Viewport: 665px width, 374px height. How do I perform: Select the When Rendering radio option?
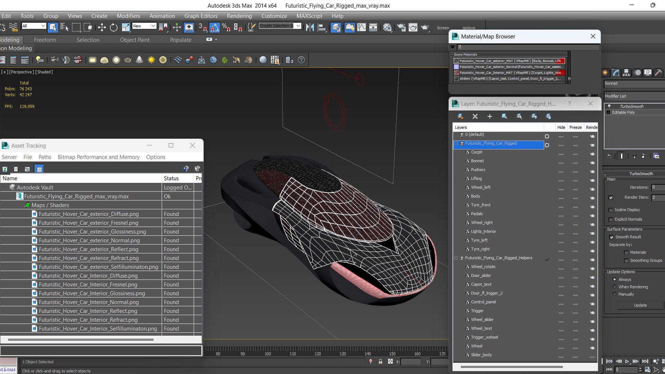[x=614, y=287]
